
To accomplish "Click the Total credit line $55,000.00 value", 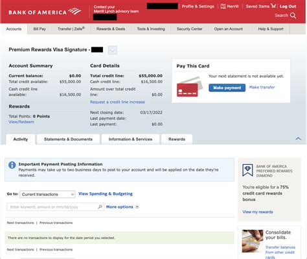I will [150, 76].
